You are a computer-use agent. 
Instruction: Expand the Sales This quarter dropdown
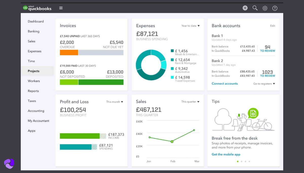click(190, 102)
